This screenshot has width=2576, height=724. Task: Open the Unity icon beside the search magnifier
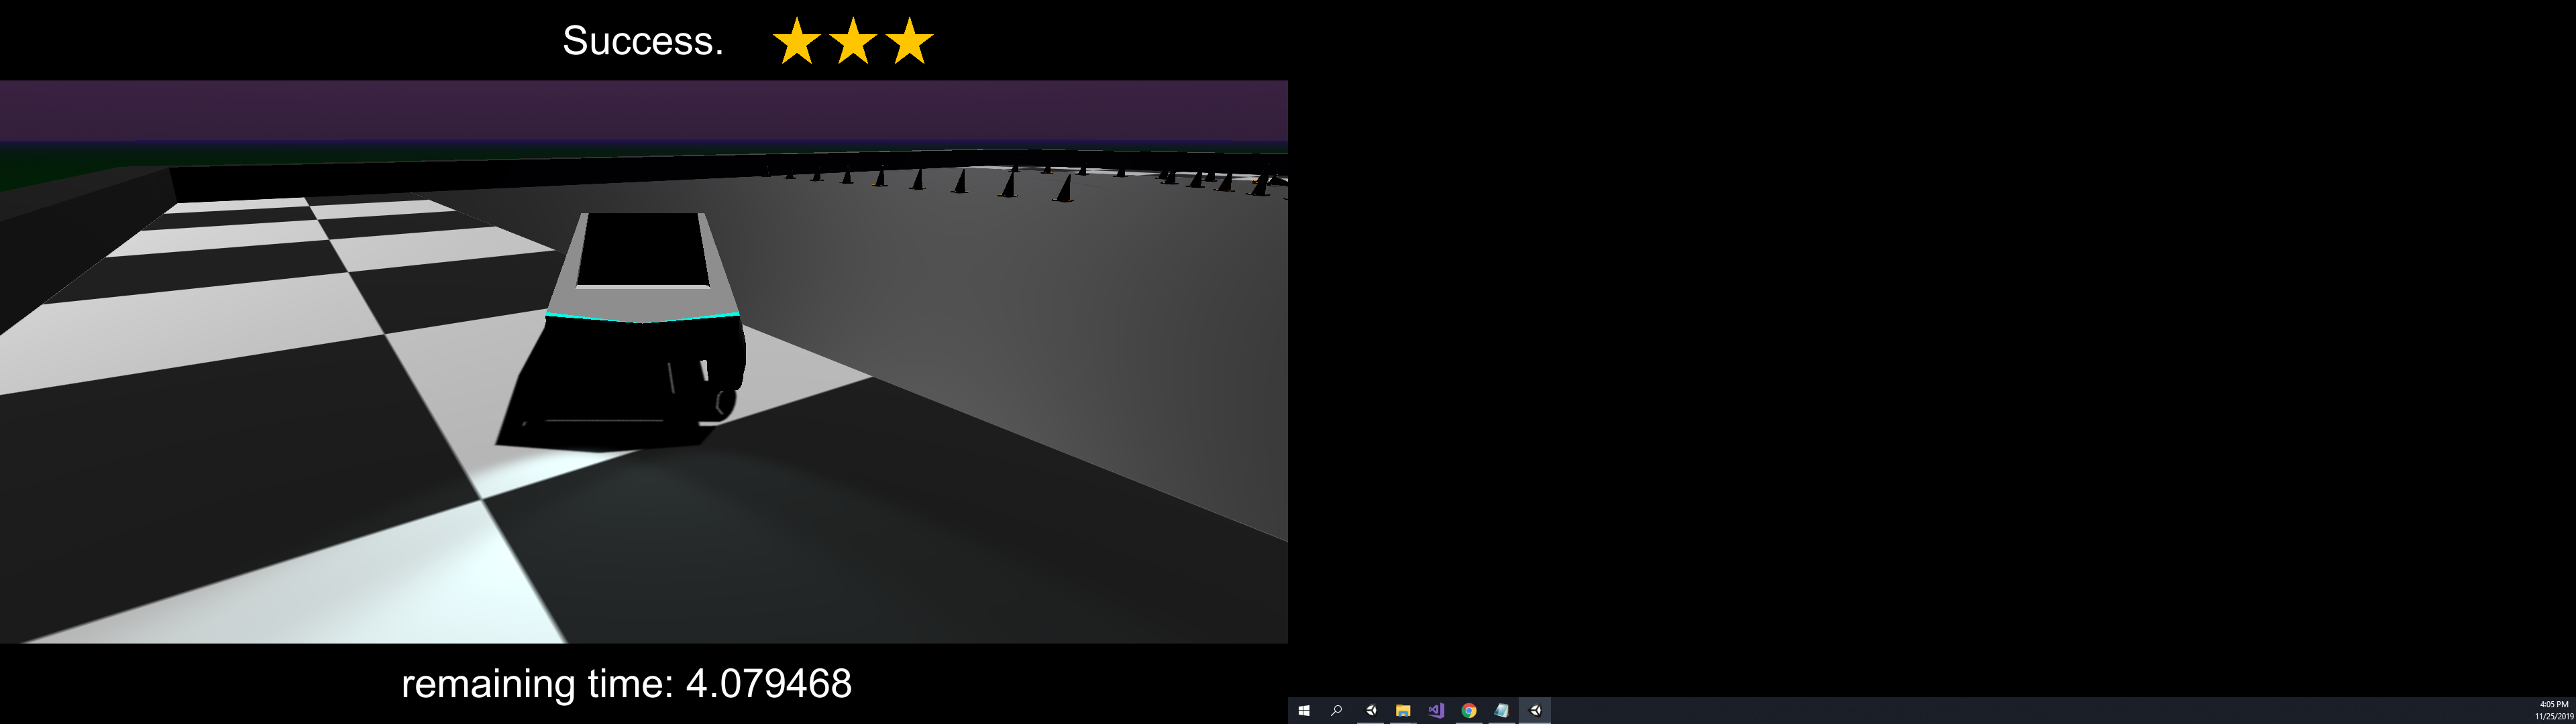click(1370, 711)
